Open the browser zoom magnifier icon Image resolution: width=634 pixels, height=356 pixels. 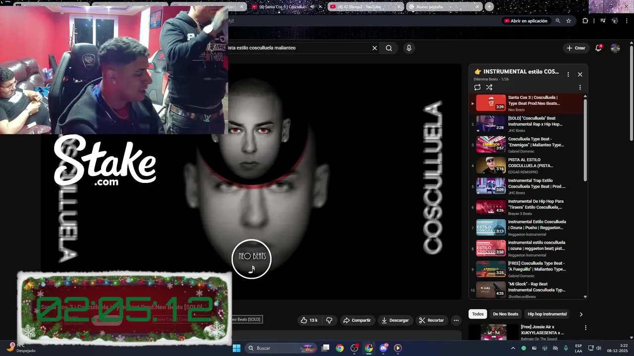558,21
